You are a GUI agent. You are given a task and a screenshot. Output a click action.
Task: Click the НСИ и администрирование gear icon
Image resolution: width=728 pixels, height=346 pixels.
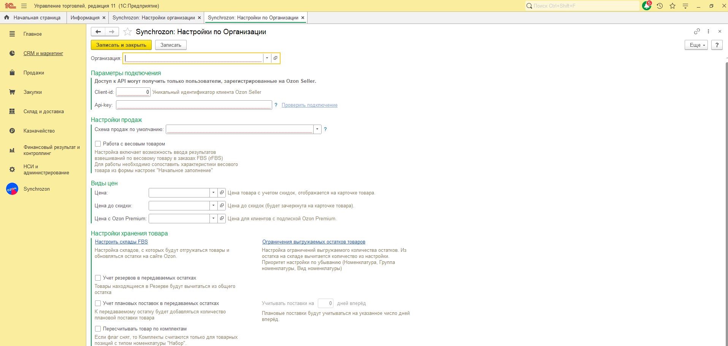(x=12, y=170)
